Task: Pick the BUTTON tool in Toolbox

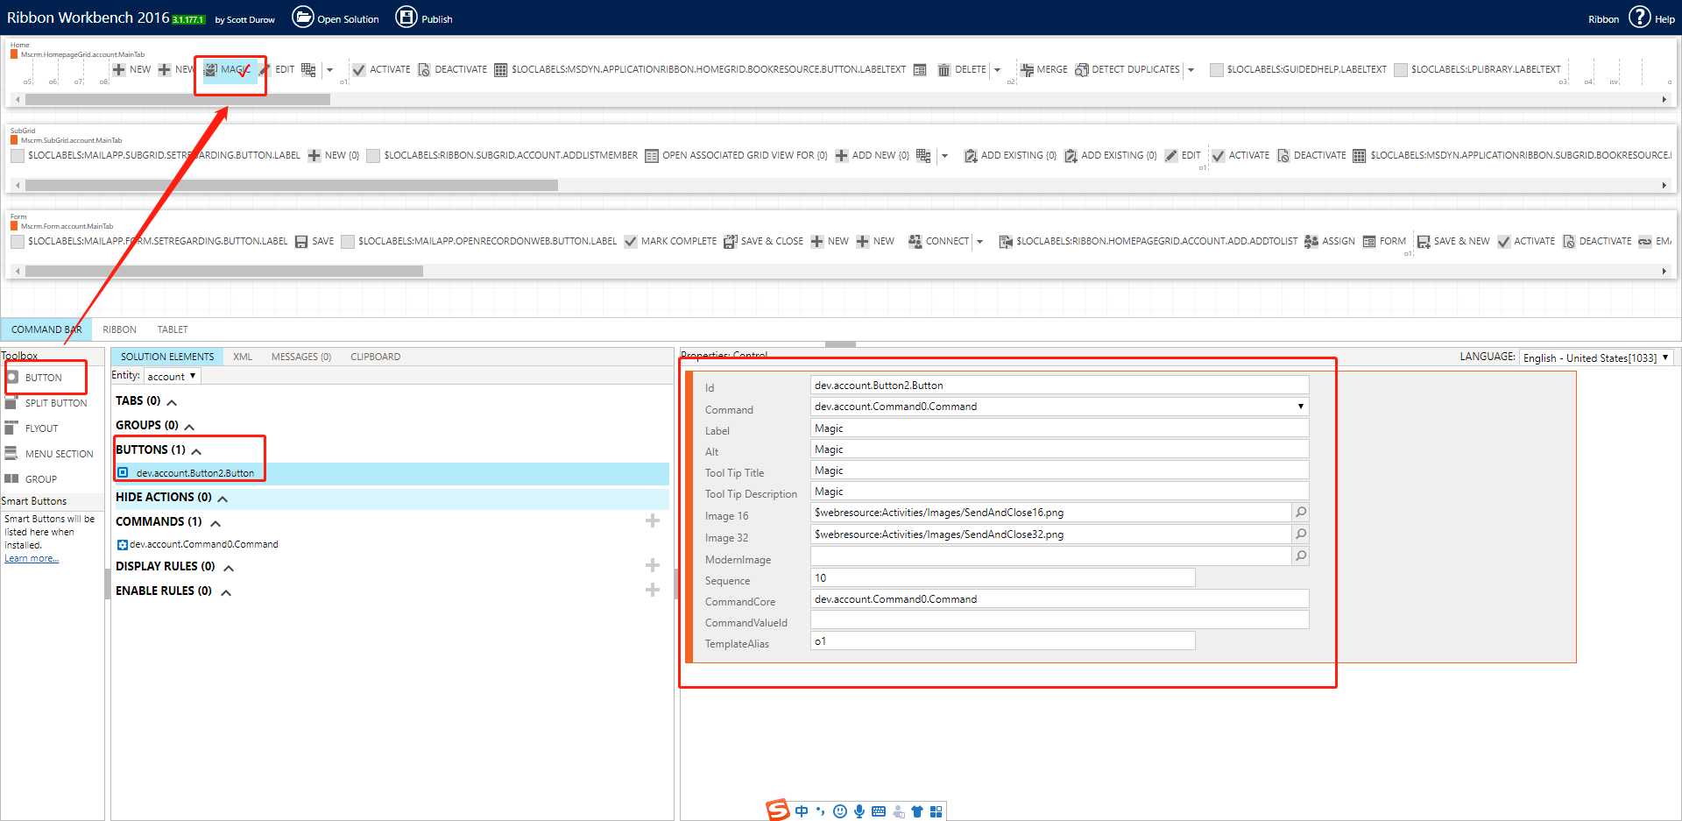Action: click(x=34, y=378)
